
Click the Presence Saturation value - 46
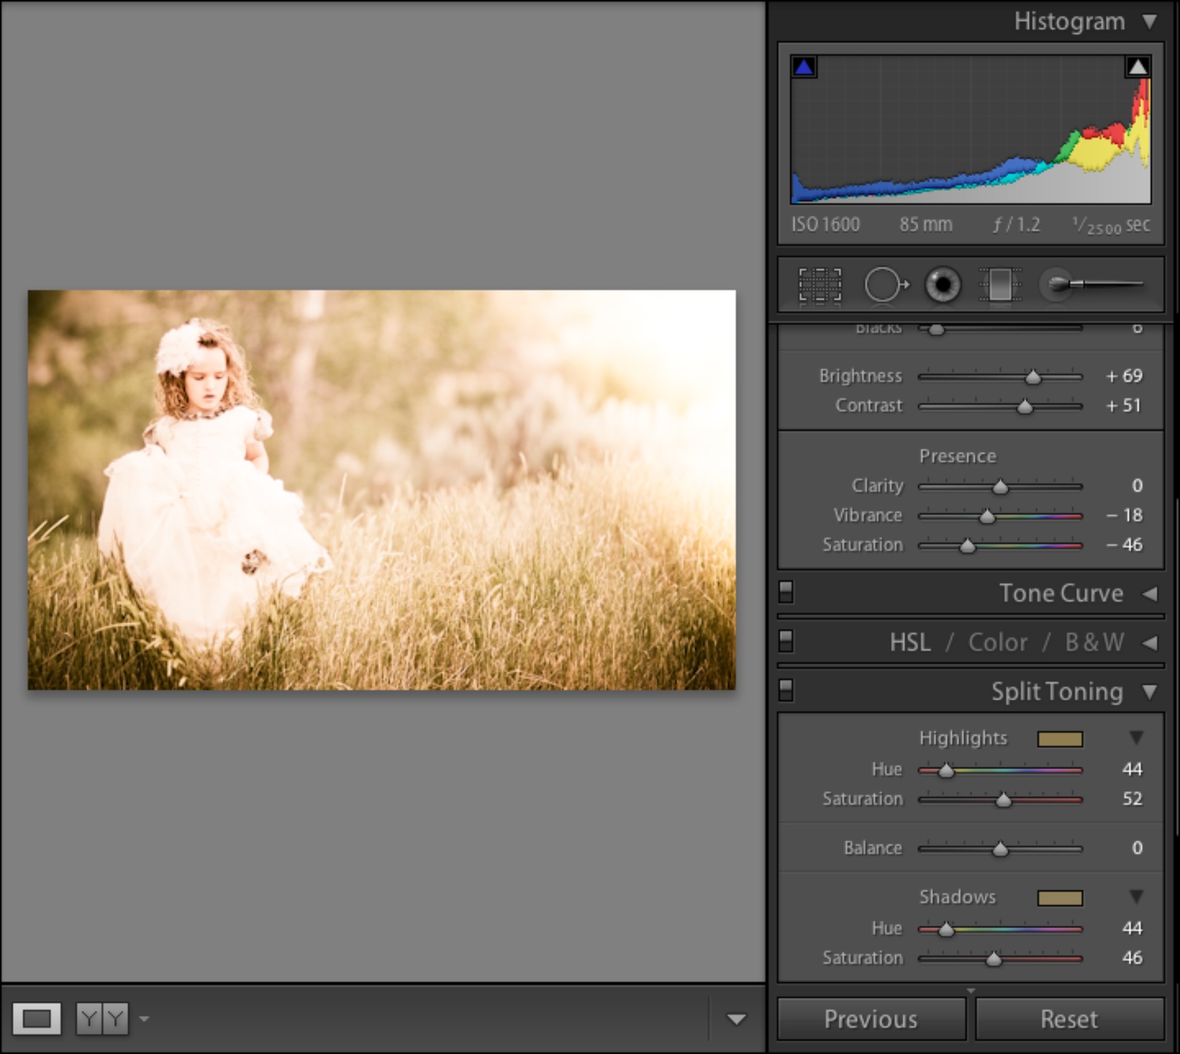pyautogui.click(x=1124, y=545)
